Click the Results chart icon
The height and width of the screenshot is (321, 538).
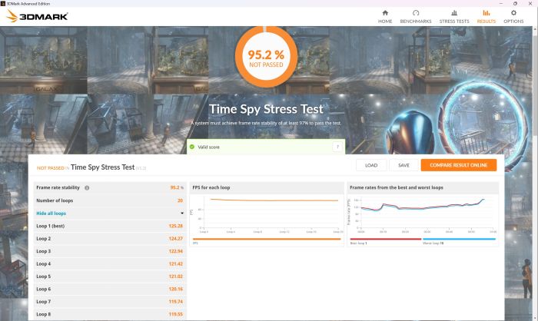click(486, 13)
